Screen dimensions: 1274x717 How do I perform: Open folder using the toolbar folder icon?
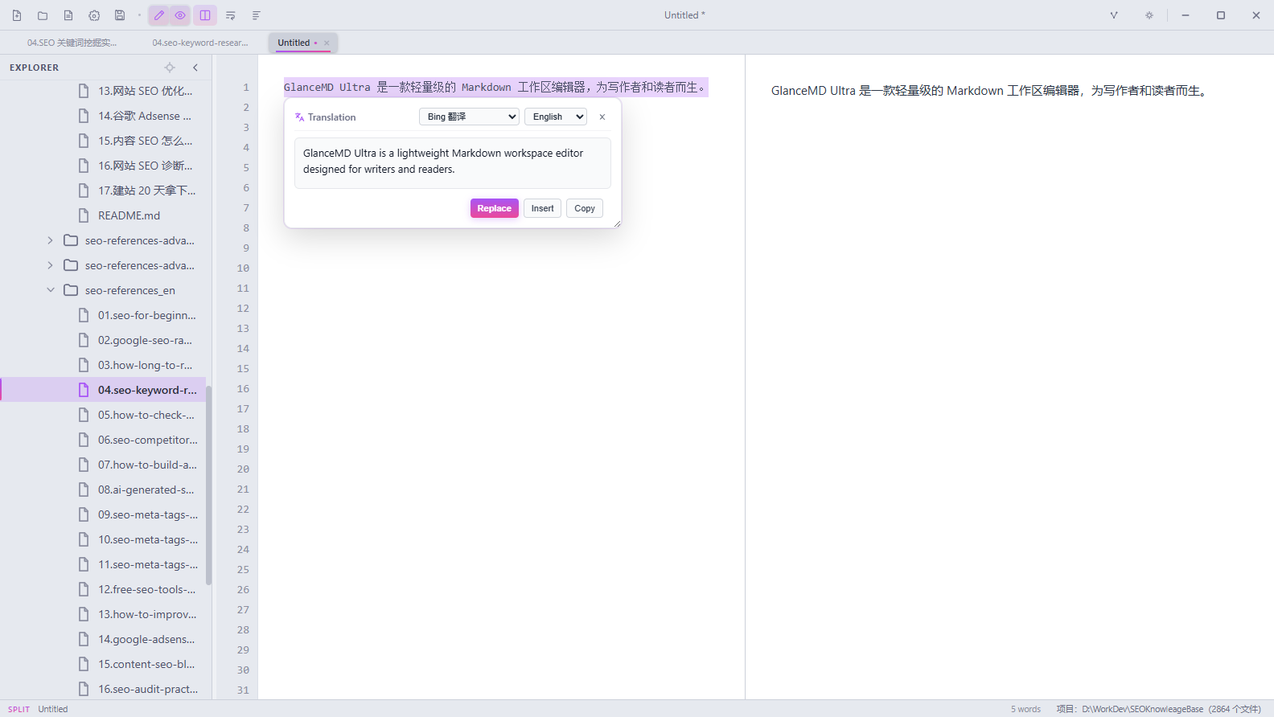point(43,15)
